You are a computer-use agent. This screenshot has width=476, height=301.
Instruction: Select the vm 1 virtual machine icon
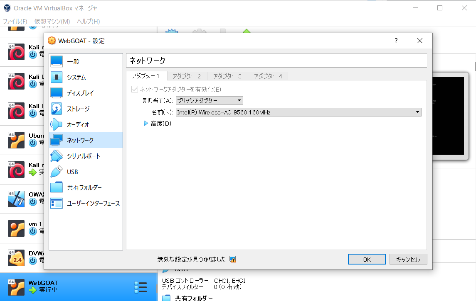[x=16, y=228]
